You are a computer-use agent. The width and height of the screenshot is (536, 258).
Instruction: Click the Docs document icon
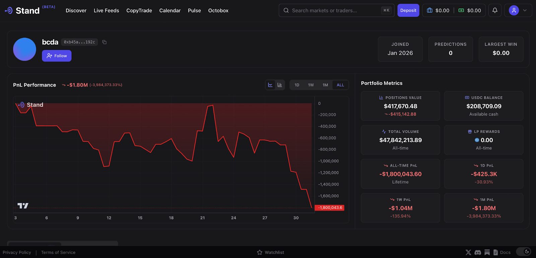(x=495, y=252)
